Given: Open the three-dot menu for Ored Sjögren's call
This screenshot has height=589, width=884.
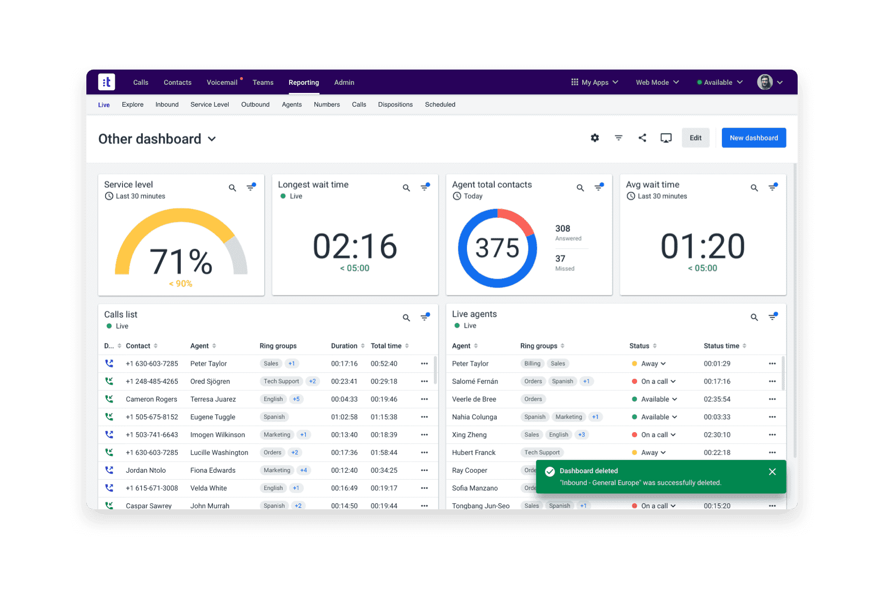Looking at the screenshot, I should pos(424,381).
